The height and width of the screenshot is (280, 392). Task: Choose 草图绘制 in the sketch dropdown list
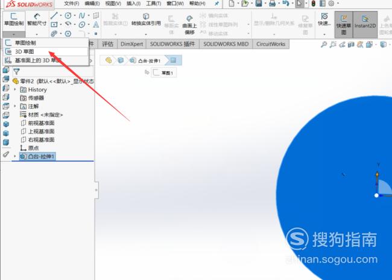pyautogui.click(x=46, y=43)
